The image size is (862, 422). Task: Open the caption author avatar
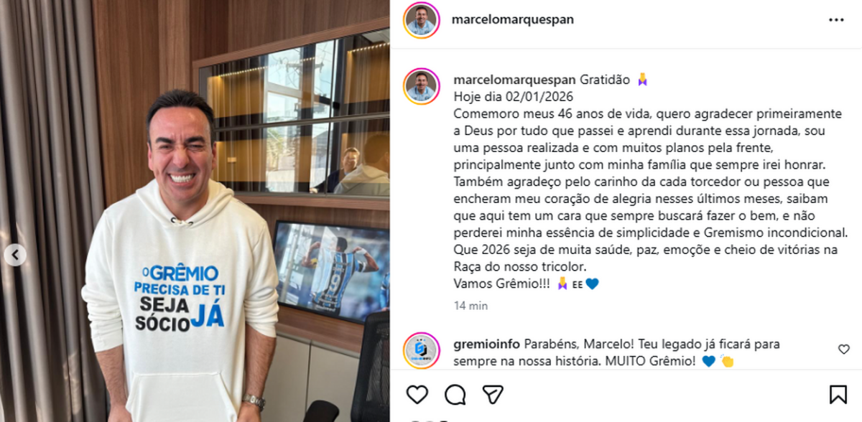point(421,87)
